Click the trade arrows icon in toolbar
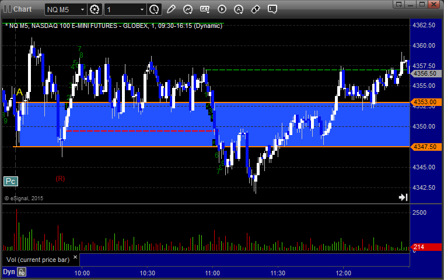Image resolution: width=444 pixels, height=280 pixels. click(256, 9)
